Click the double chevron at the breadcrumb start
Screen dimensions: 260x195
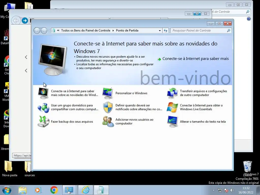click(58, 30)
